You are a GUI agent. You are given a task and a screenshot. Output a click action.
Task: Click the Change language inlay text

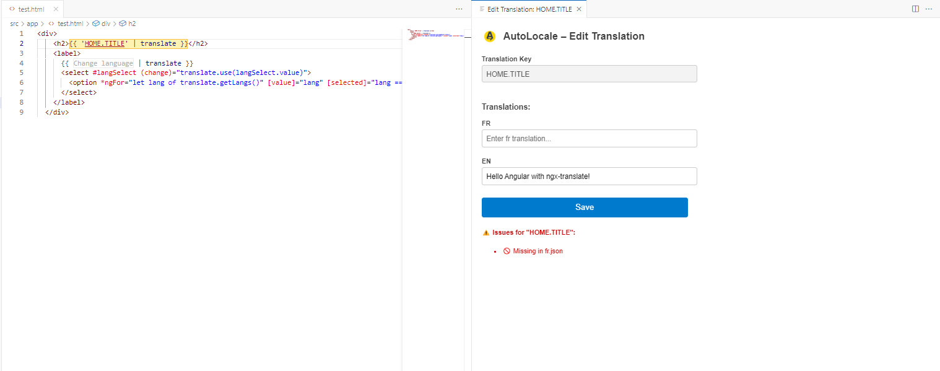click(x=103, y=63)
